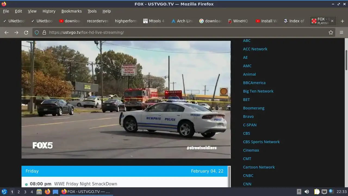
Task: Go back to the previous page
Action: pyautogui.click(x=7, y=32)
